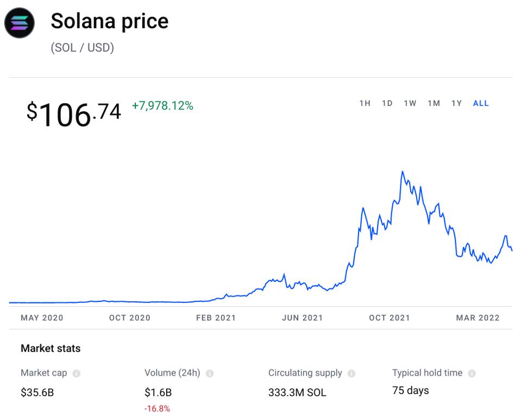Click the +7,978.12% change percentage
The width and height of the screenshot is (521, 419).
pyautogui.click(x=162, y=106)
